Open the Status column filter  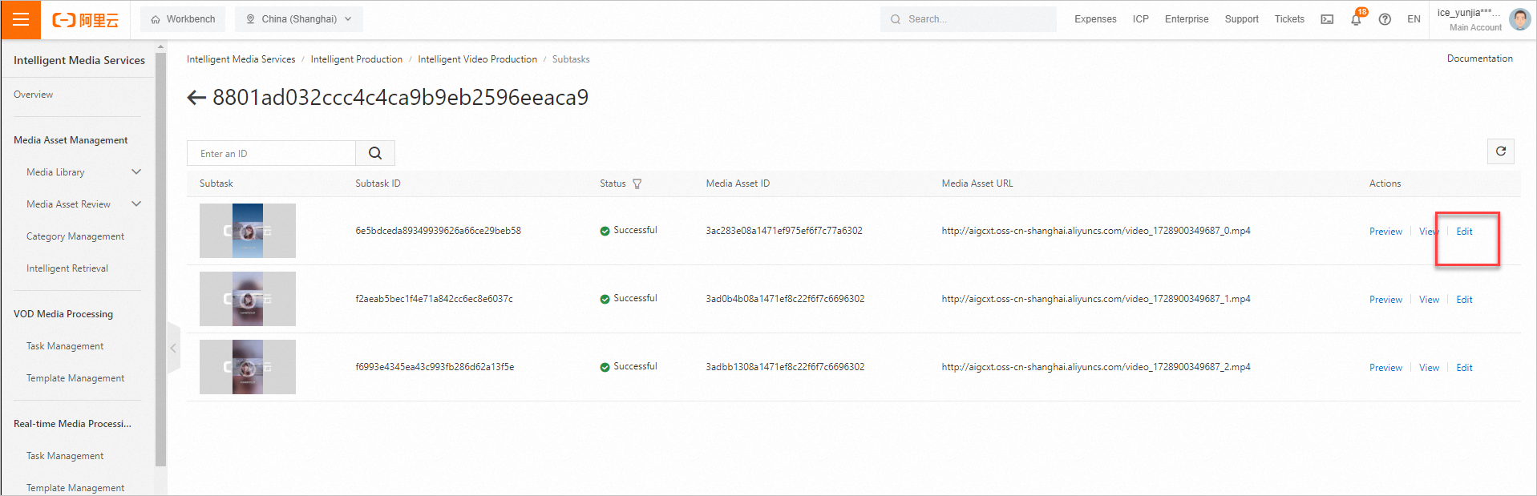point(637,184)
